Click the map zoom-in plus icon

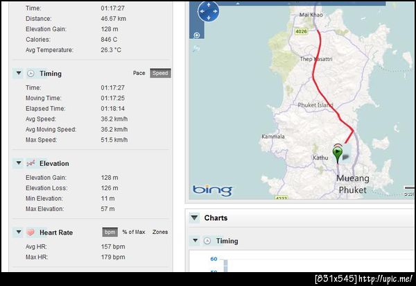(x=197, y=35)
